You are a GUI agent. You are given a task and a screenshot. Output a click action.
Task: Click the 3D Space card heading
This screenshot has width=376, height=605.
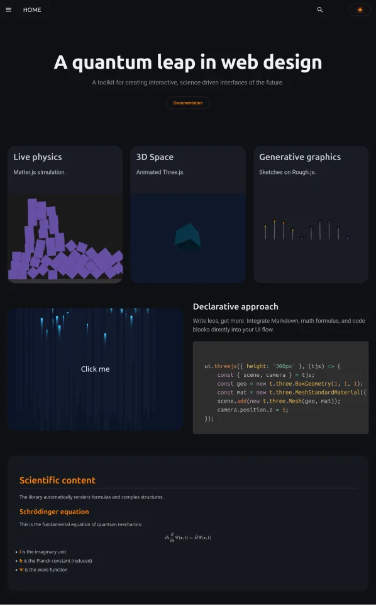coord(155,157)
